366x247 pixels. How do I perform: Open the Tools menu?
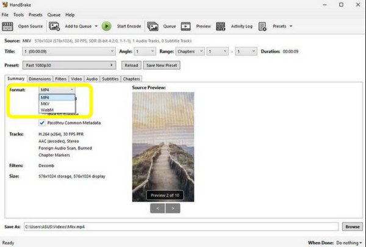point(18,15)
